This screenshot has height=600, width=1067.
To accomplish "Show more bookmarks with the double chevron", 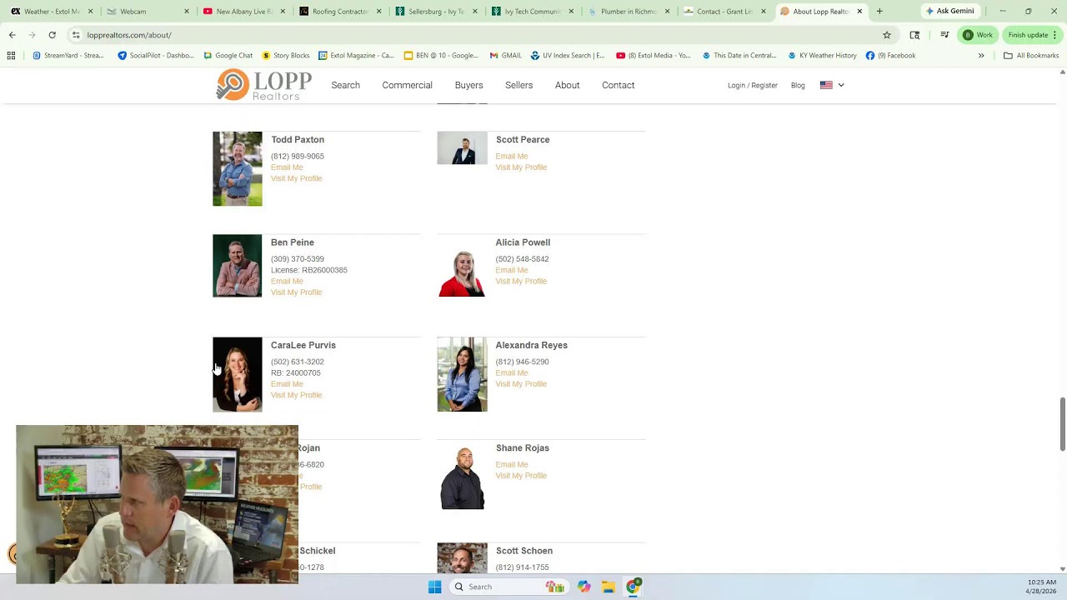I will 981,56.
